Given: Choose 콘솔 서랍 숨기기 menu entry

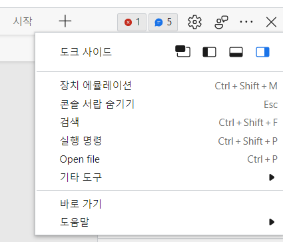Looking at the screenshot, I should coord(159,104).
